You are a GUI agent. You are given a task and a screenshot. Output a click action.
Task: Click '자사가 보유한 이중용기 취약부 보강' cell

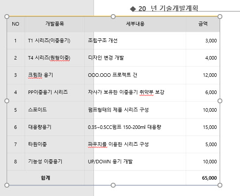click(x=135, y=93)
